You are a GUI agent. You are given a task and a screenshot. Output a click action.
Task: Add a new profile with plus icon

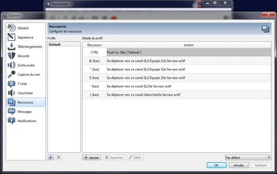coord(51,157)
